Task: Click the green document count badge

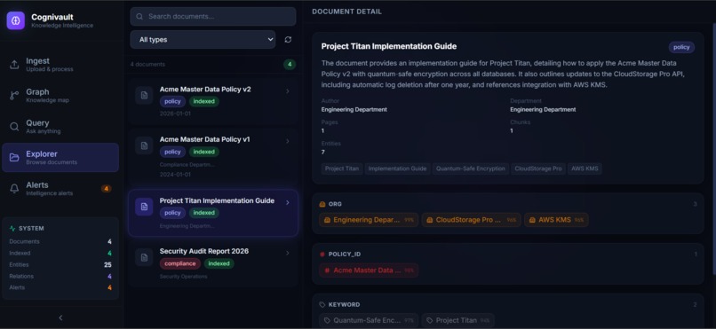Action: pyautogui.click(x=290, y=64)
